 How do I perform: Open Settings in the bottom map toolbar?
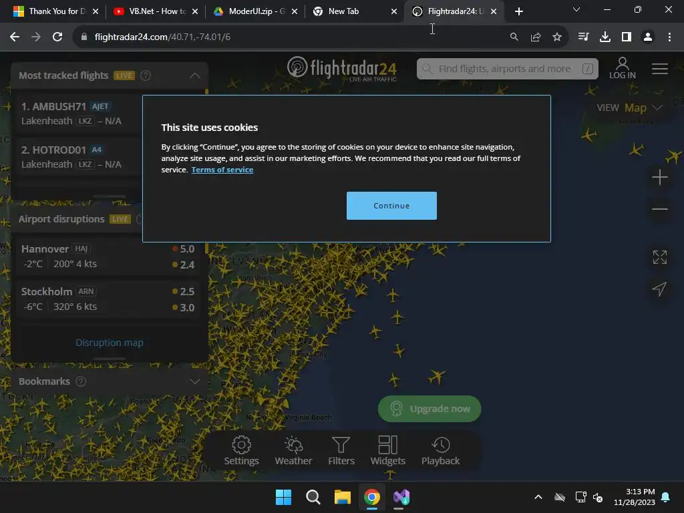point(241,451)
